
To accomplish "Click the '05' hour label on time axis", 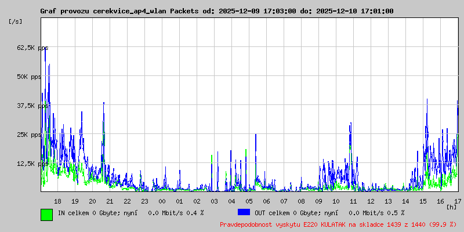I will (249, 201).
